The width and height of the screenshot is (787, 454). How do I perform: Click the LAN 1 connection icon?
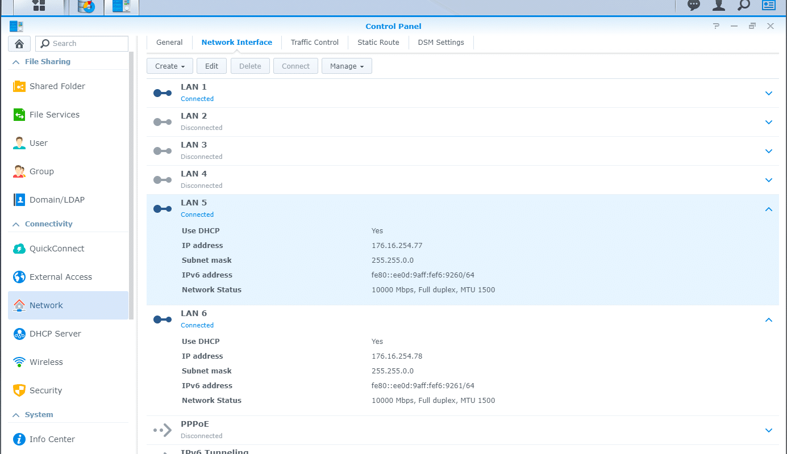pos(163,93)
